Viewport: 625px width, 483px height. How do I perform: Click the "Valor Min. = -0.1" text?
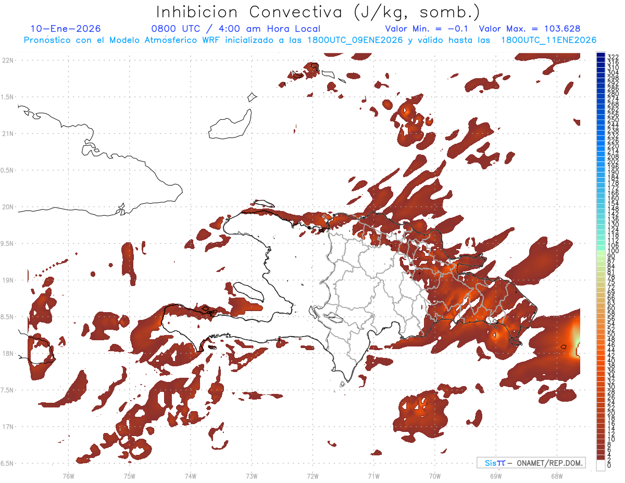coord(426,29)
